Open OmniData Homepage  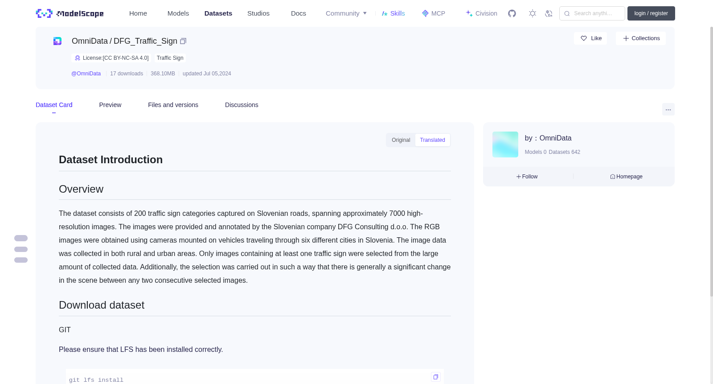pyautogui.click(x=626, y=177)
